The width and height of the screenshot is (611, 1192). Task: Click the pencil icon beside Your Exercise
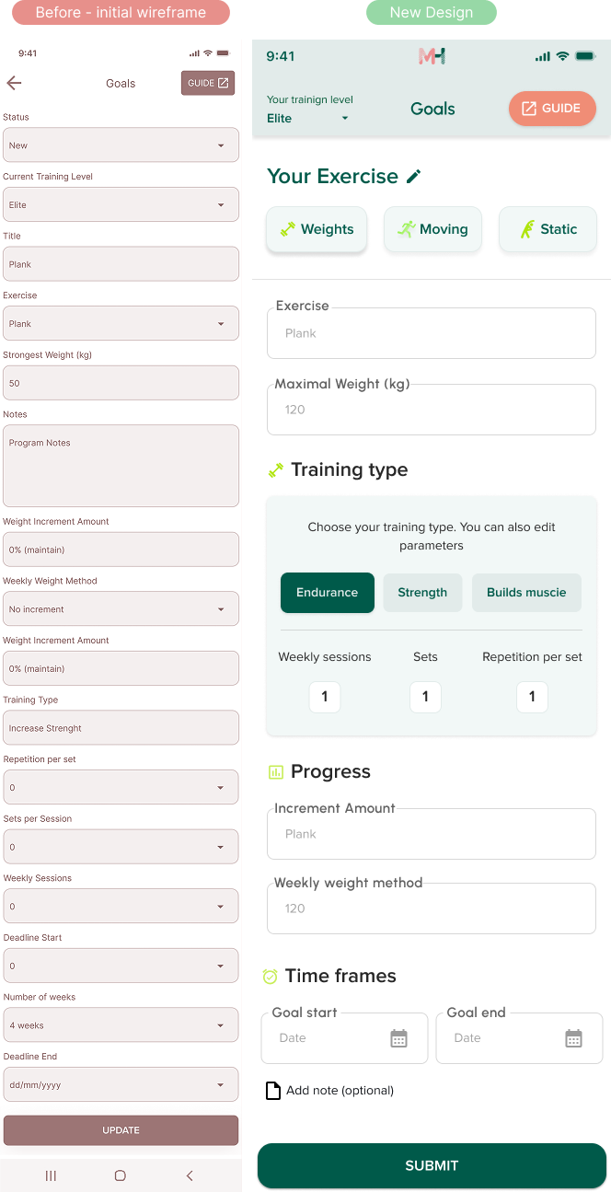[x=414, y=176]
